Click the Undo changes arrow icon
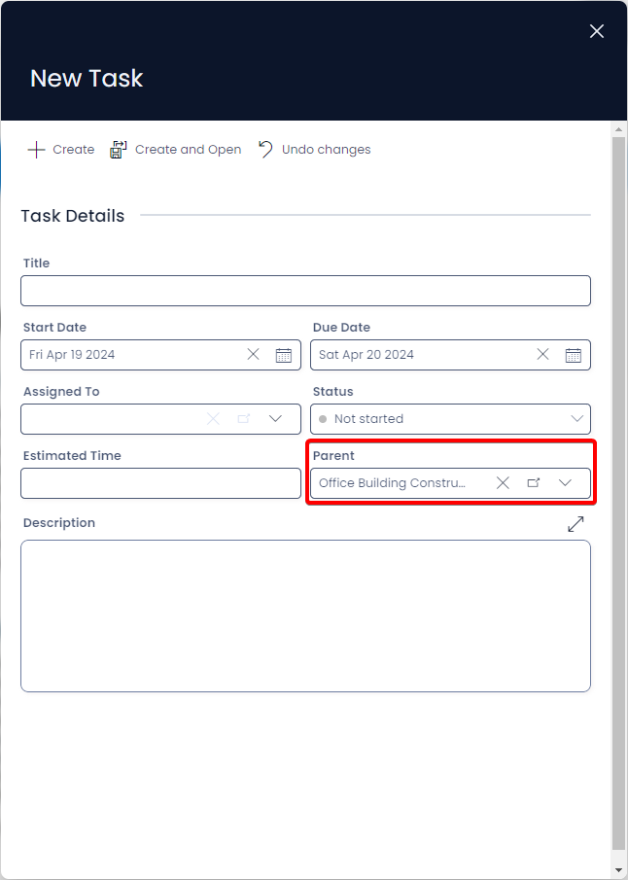This screenshot has height=880, width=628. (x=265, y=150)
